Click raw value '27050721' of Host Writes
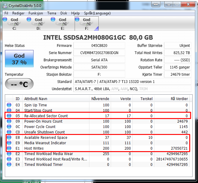Screen dimensions: 198x183 click(x=179, y=148)
